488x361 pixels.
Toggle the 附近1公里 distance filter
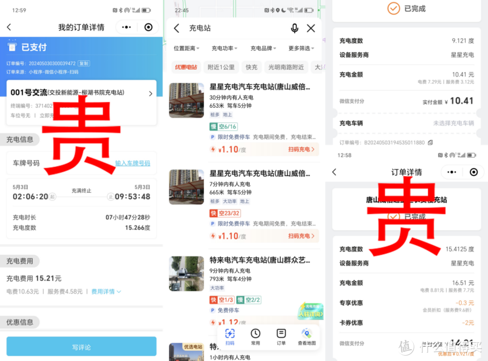[x=222, y=67]
